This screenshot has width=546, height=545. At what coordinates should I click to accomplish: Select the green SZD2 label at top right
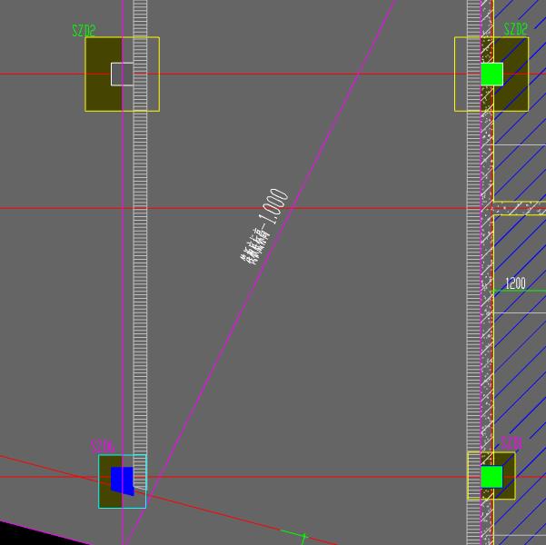click(x=516, y=29)
